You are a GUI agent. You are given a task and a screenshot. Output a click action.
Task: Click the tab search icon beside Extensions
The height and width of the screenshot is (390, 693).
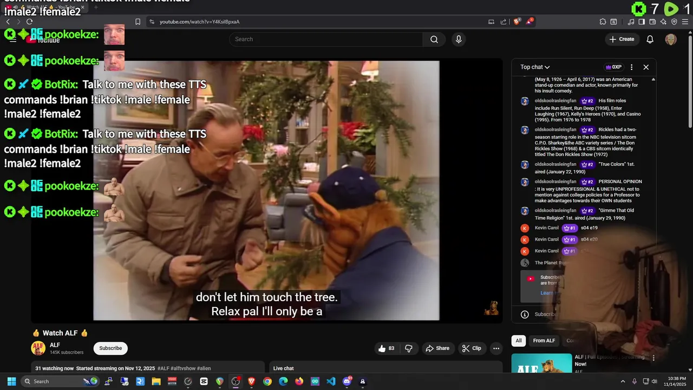pos(613,22)
